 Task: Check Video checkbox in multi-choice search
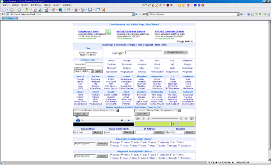click(x=139, y=158)
